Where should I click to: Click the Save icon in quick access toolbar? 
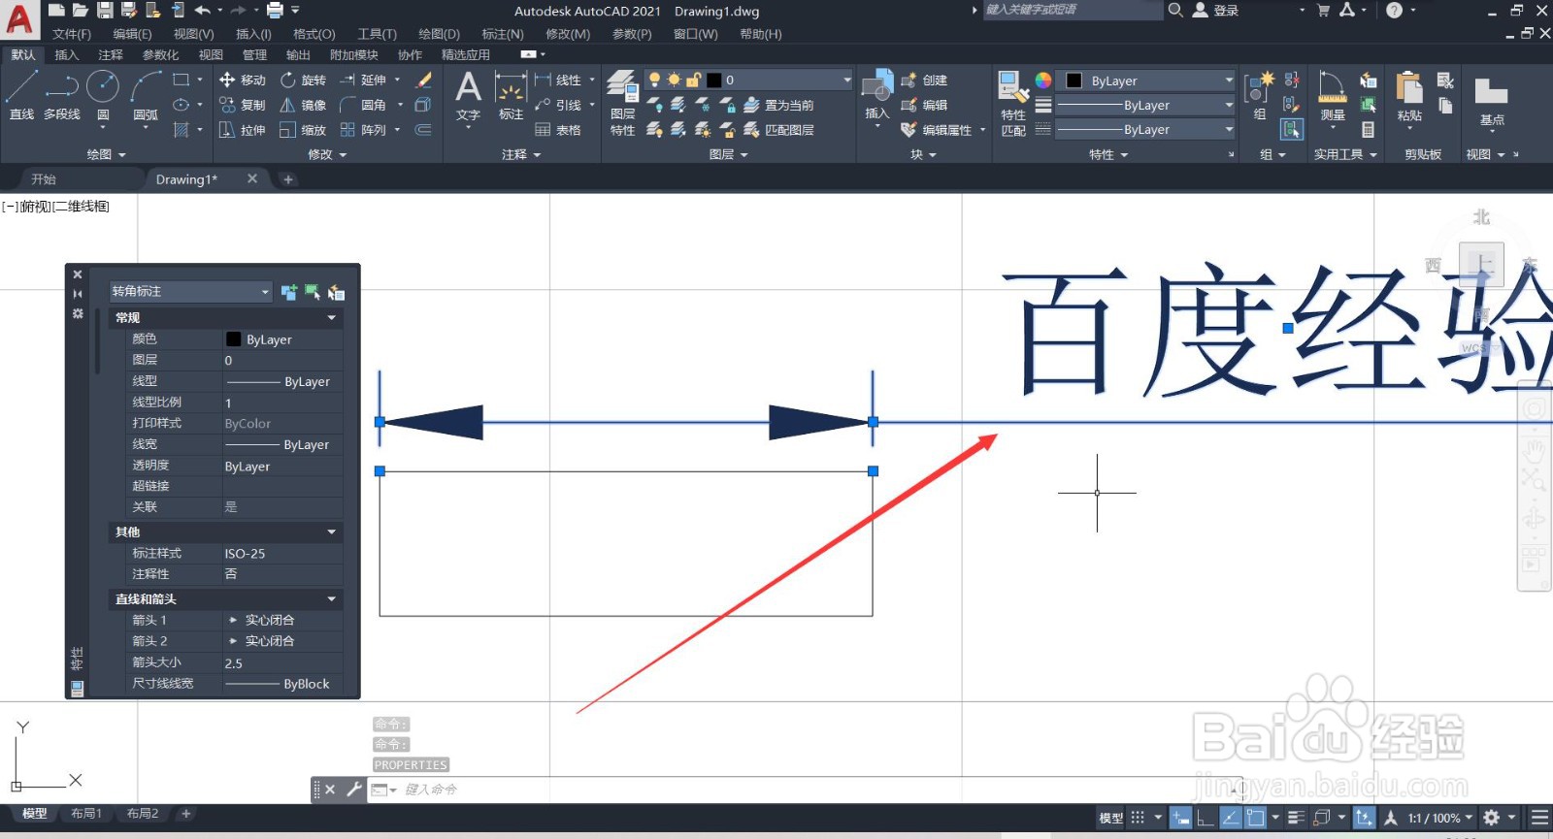(x=105, y=11)
